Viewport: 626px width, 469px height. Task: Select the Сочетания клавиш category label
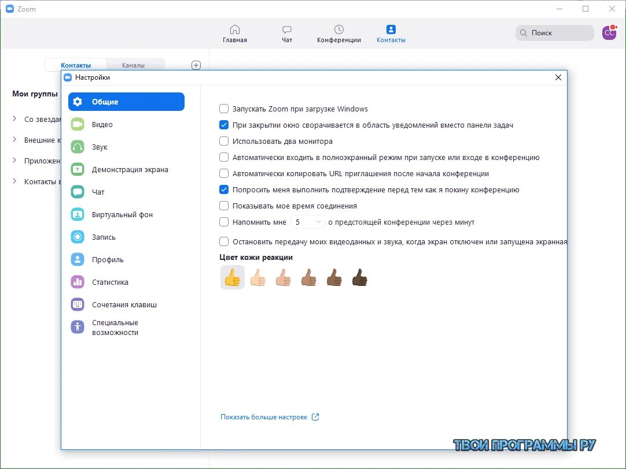(x=124, y=304)
